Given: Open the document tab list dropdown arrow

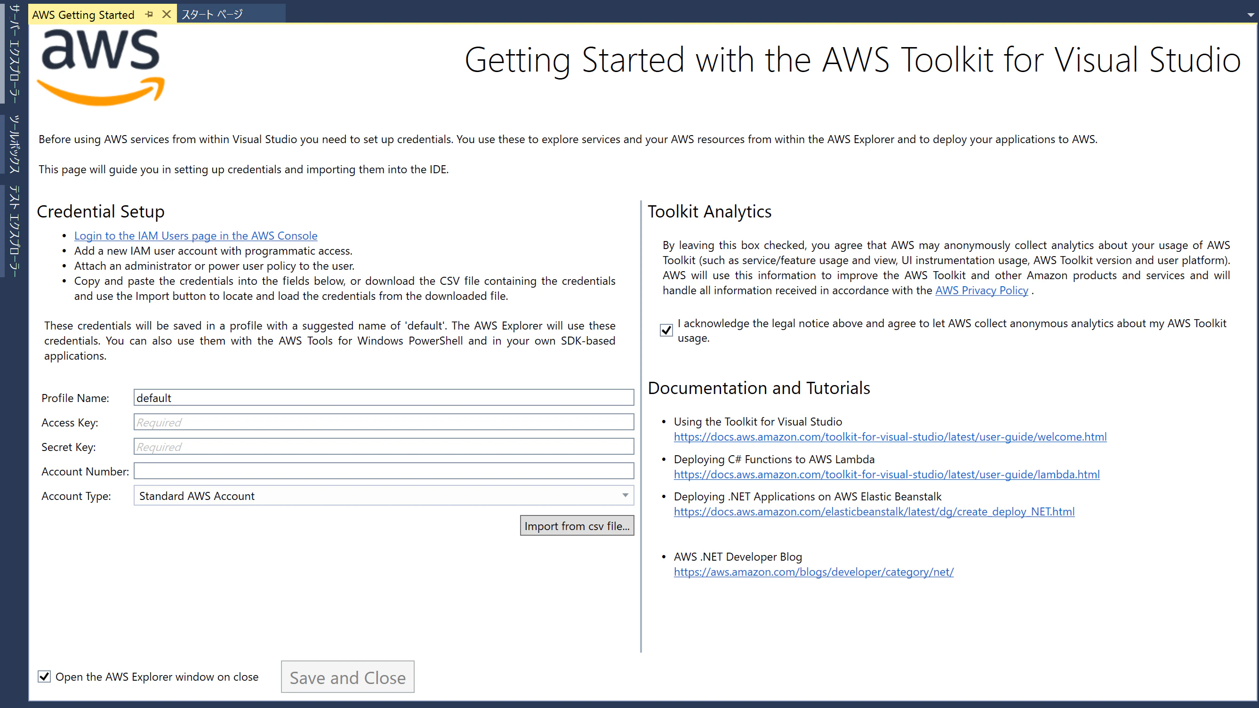Looking at the screenshot, I should (x=1250, y=15).
